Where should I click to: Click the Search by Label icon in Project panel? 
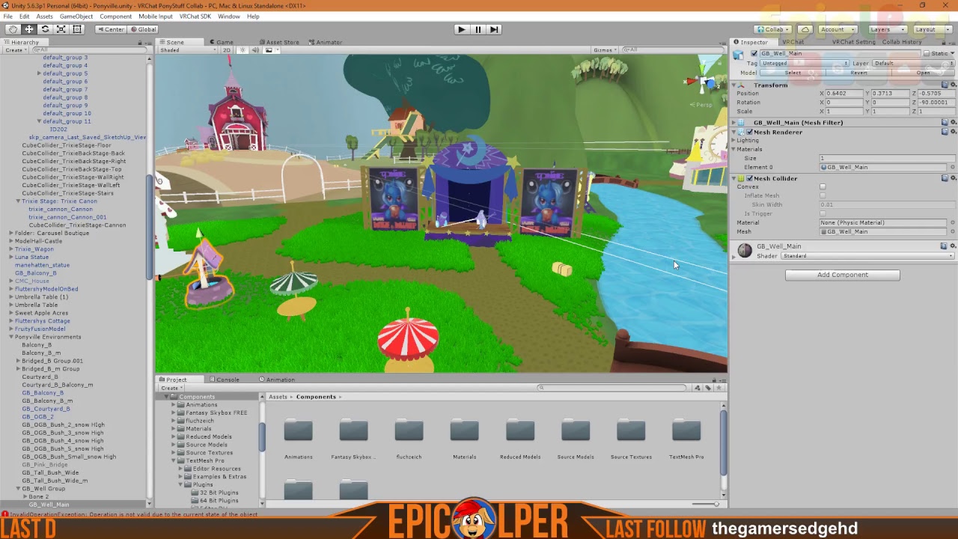pos(708,388)
